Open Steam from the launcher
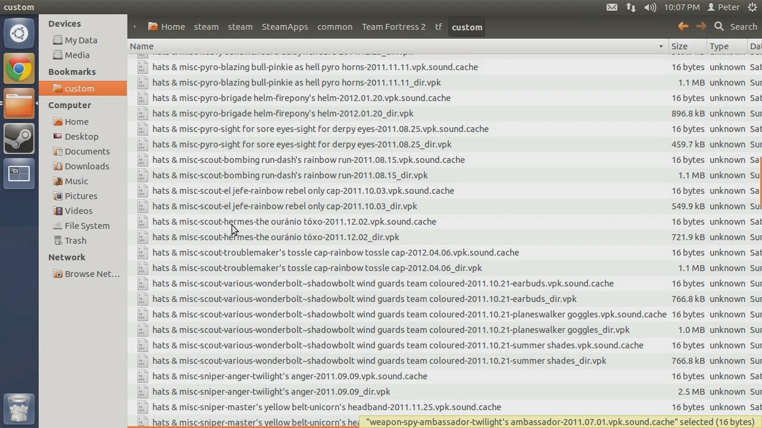Image resolution: width=762 pixels, height=428 pixels. (19, 139)
